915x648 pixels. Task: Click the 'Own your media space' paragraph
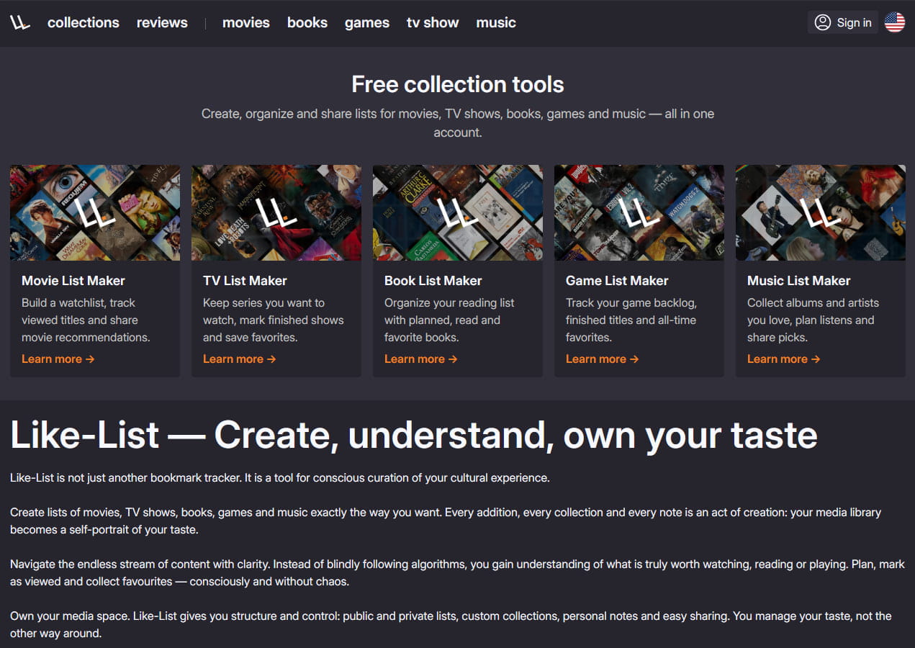coord(451,624)
